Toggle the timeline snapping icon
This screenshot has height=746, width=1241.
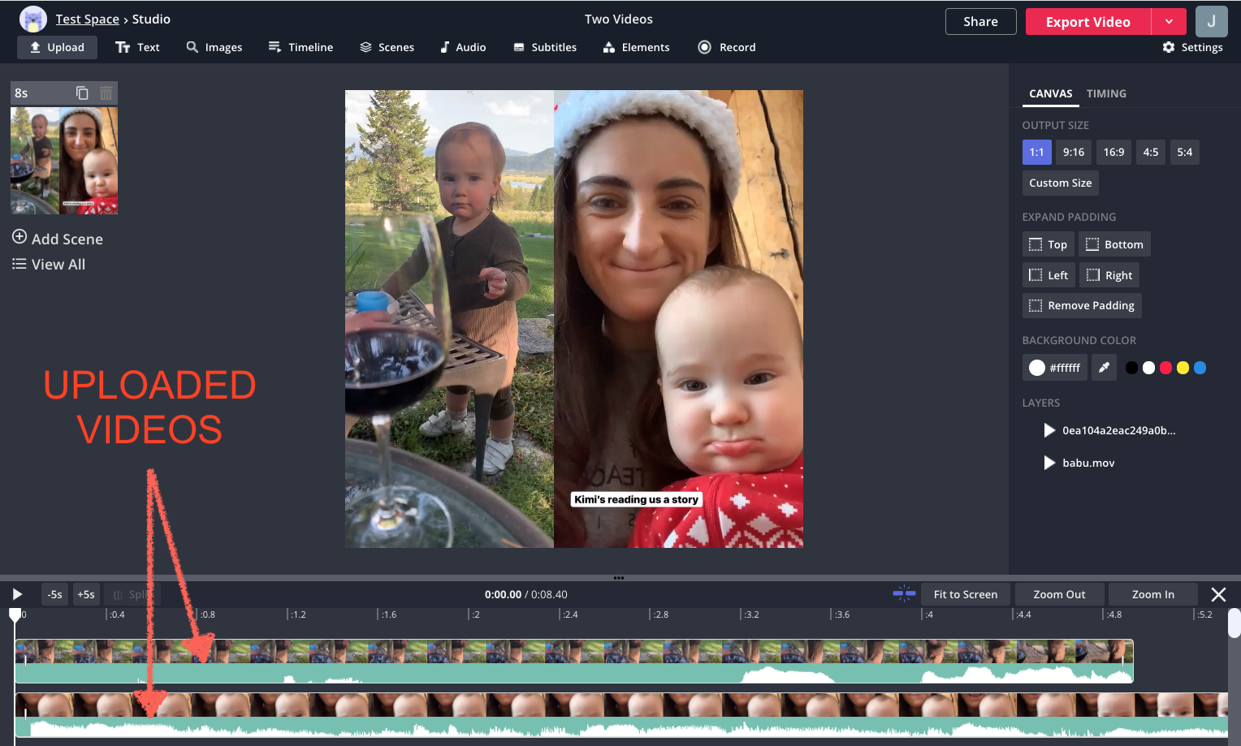[x=904, y=593]
